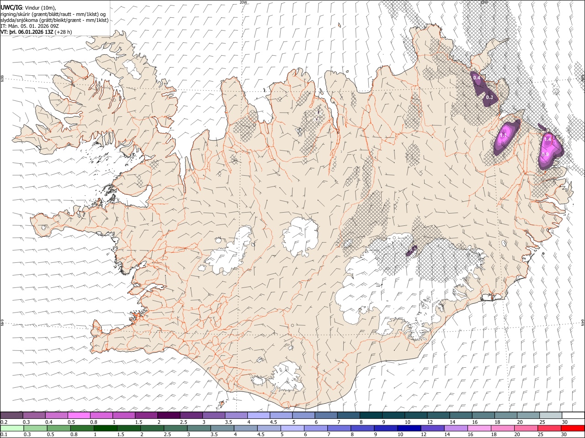Pick the darkest green 1 mm rain swatch
Image resolution: width=585 pixels, height=438 pixels.
[x=105, y=428]
